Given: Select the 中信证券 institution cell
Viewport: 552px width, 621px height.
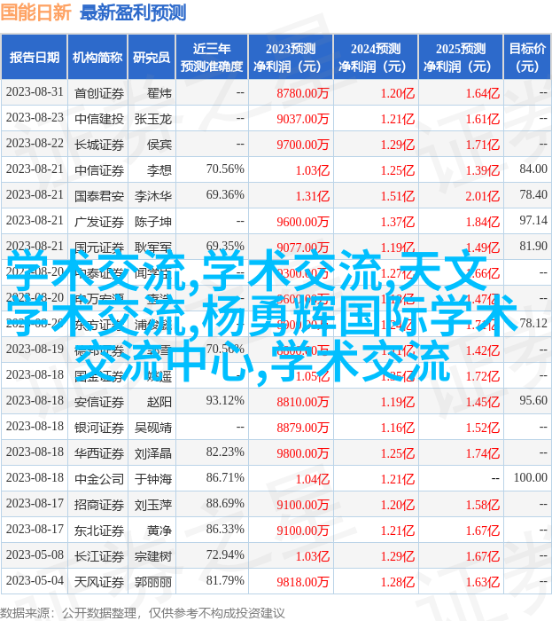Looking at the screenshot, I should [x=99, y=170].
